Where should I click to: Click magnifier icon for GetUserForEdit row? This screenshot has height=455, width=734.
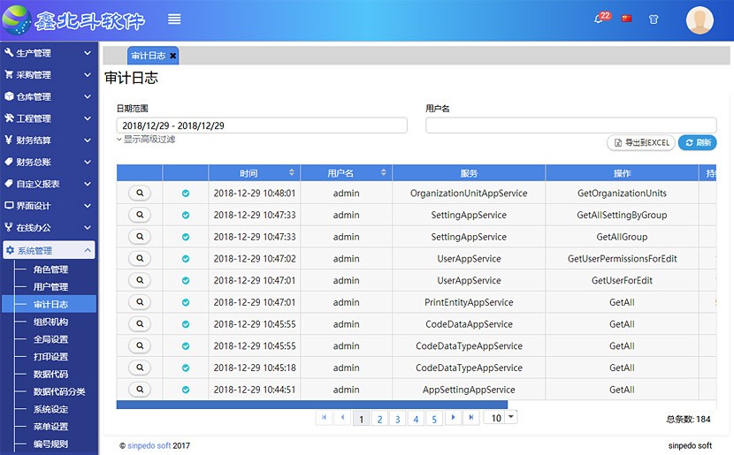pos(140,281)
